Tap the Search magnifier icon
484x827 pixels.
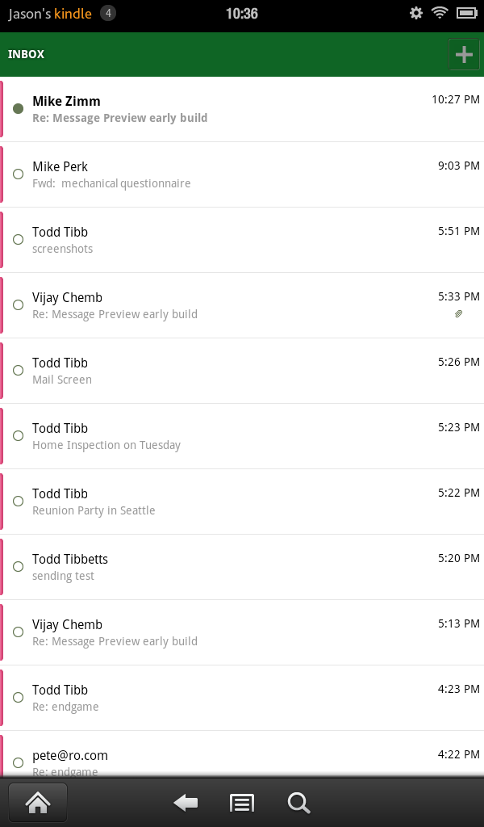[x=298, y=803]
